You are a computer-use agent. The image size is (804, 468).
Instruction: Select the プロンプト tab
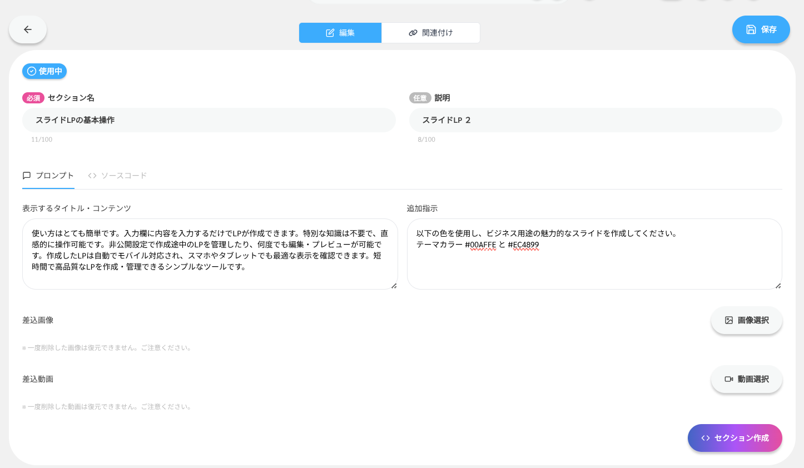[48, 176]
